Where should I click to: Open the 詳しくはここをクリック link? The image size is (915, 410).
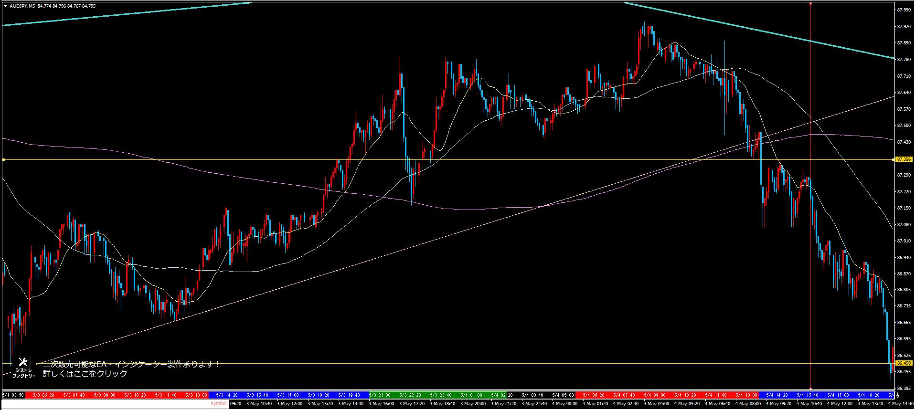point(85,374)
